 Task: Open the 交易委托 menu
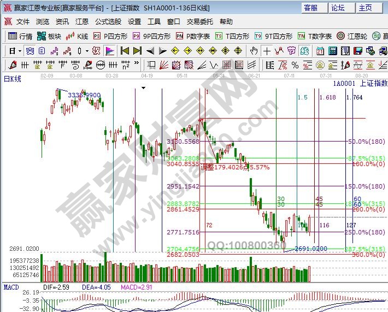coord(199,22)
